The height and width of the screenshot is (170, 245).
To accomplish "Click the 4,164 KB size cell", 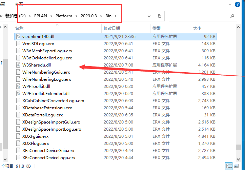I will 207,65.
